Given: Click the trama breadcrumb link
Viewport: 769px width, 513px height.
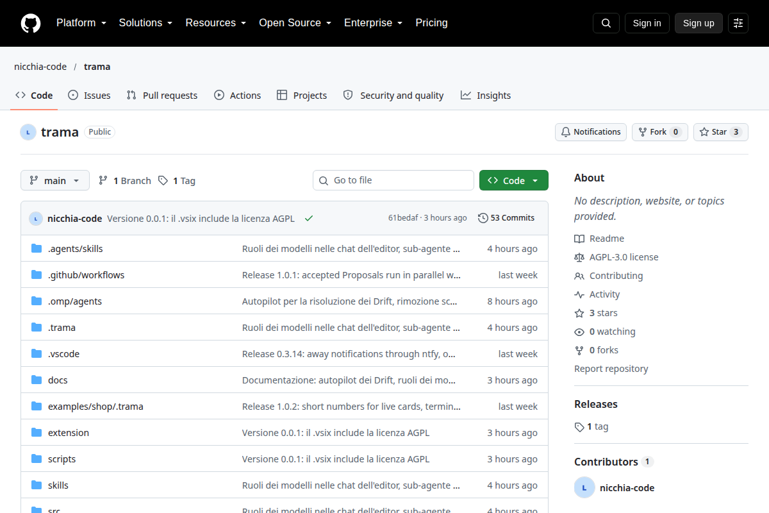Looking at the screenshot, I should [97, 67].
